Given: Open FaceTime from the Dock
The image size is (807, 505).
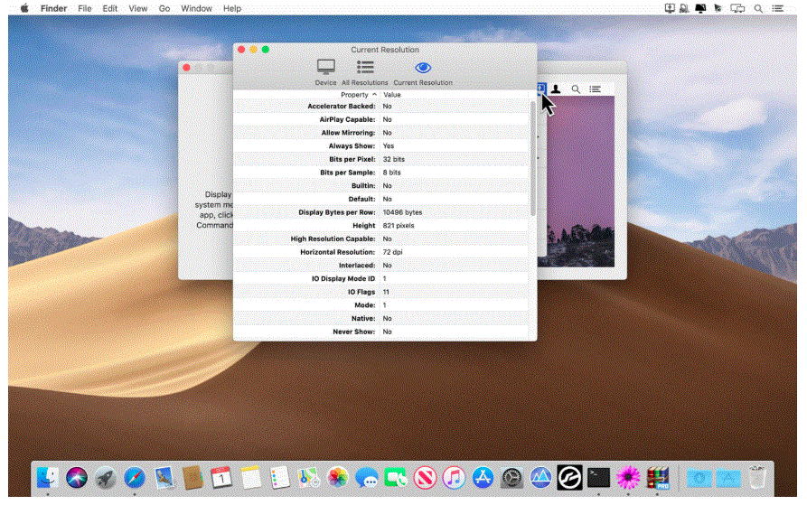Looking at the screenshot, I should pos(395,477).
